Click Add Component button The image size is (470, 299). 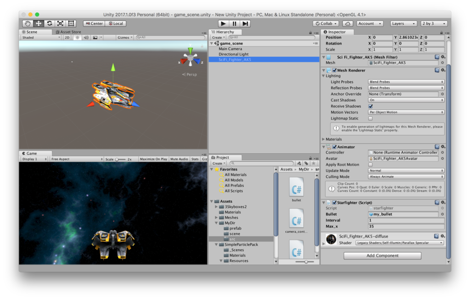coord(382,255)
